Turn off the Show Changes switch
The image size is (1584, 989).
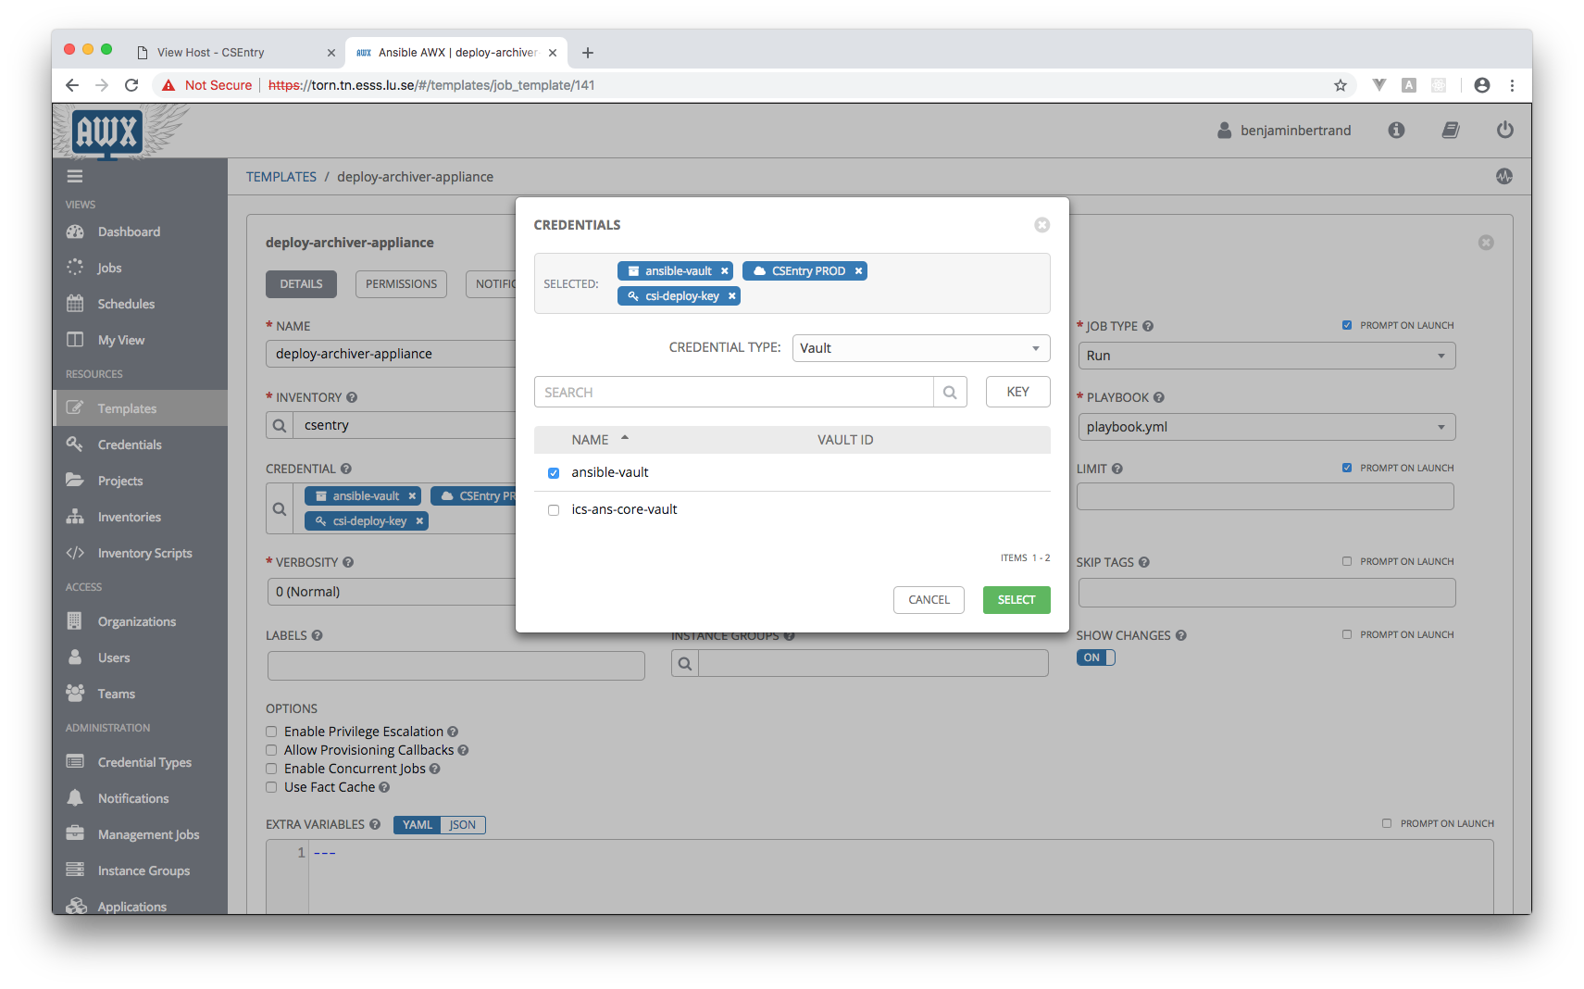[x=1095, y=657]
